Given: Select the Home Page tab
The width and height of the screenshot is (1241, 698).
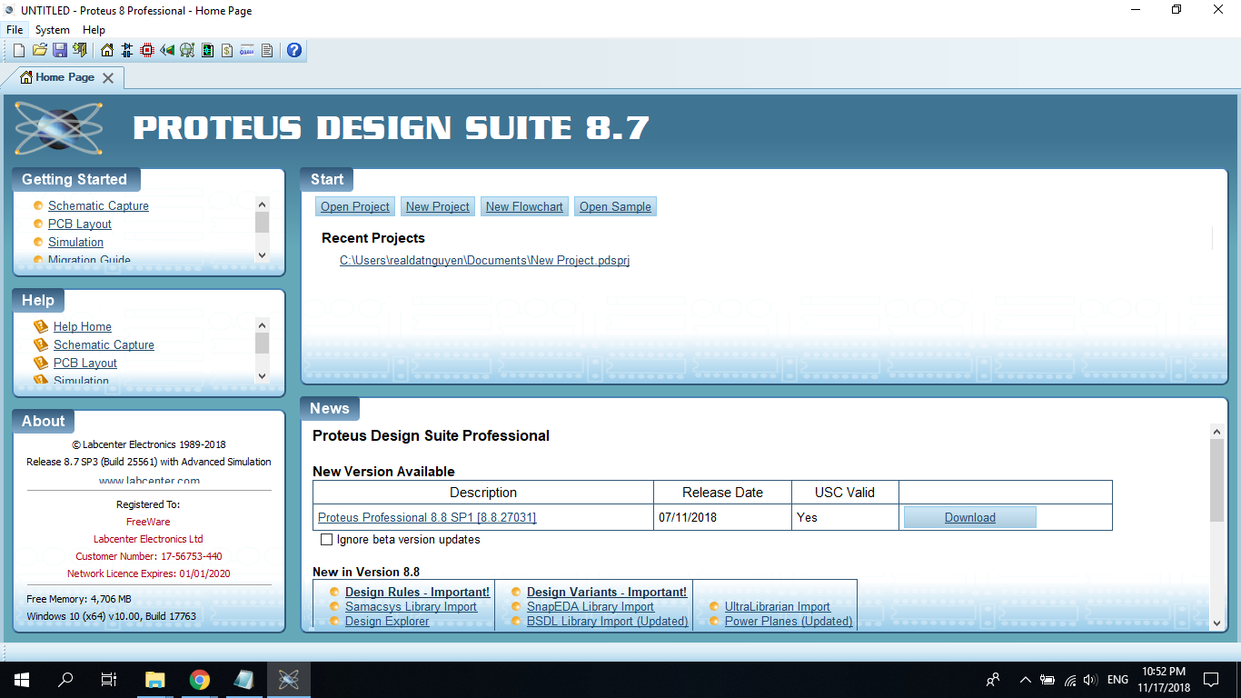Looking at the screenshot, I should pyautogui.click(x=64, y=77).
